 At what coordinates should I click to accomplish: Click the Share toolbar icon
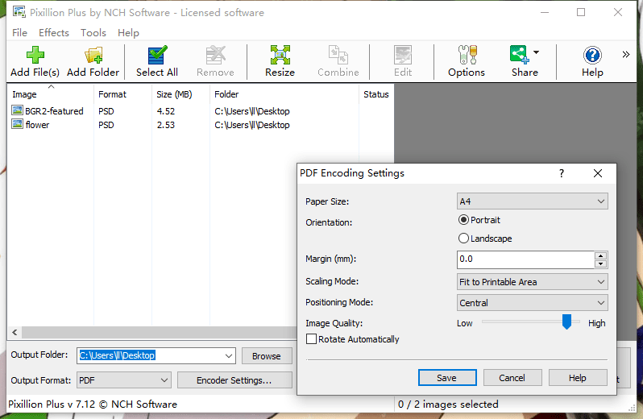click(x=519, y=54)
